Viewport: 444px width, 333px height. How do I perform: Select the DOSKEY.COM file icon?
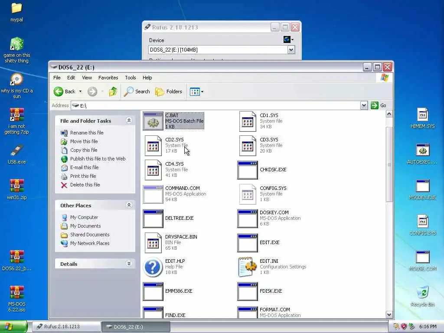[248, 219]
